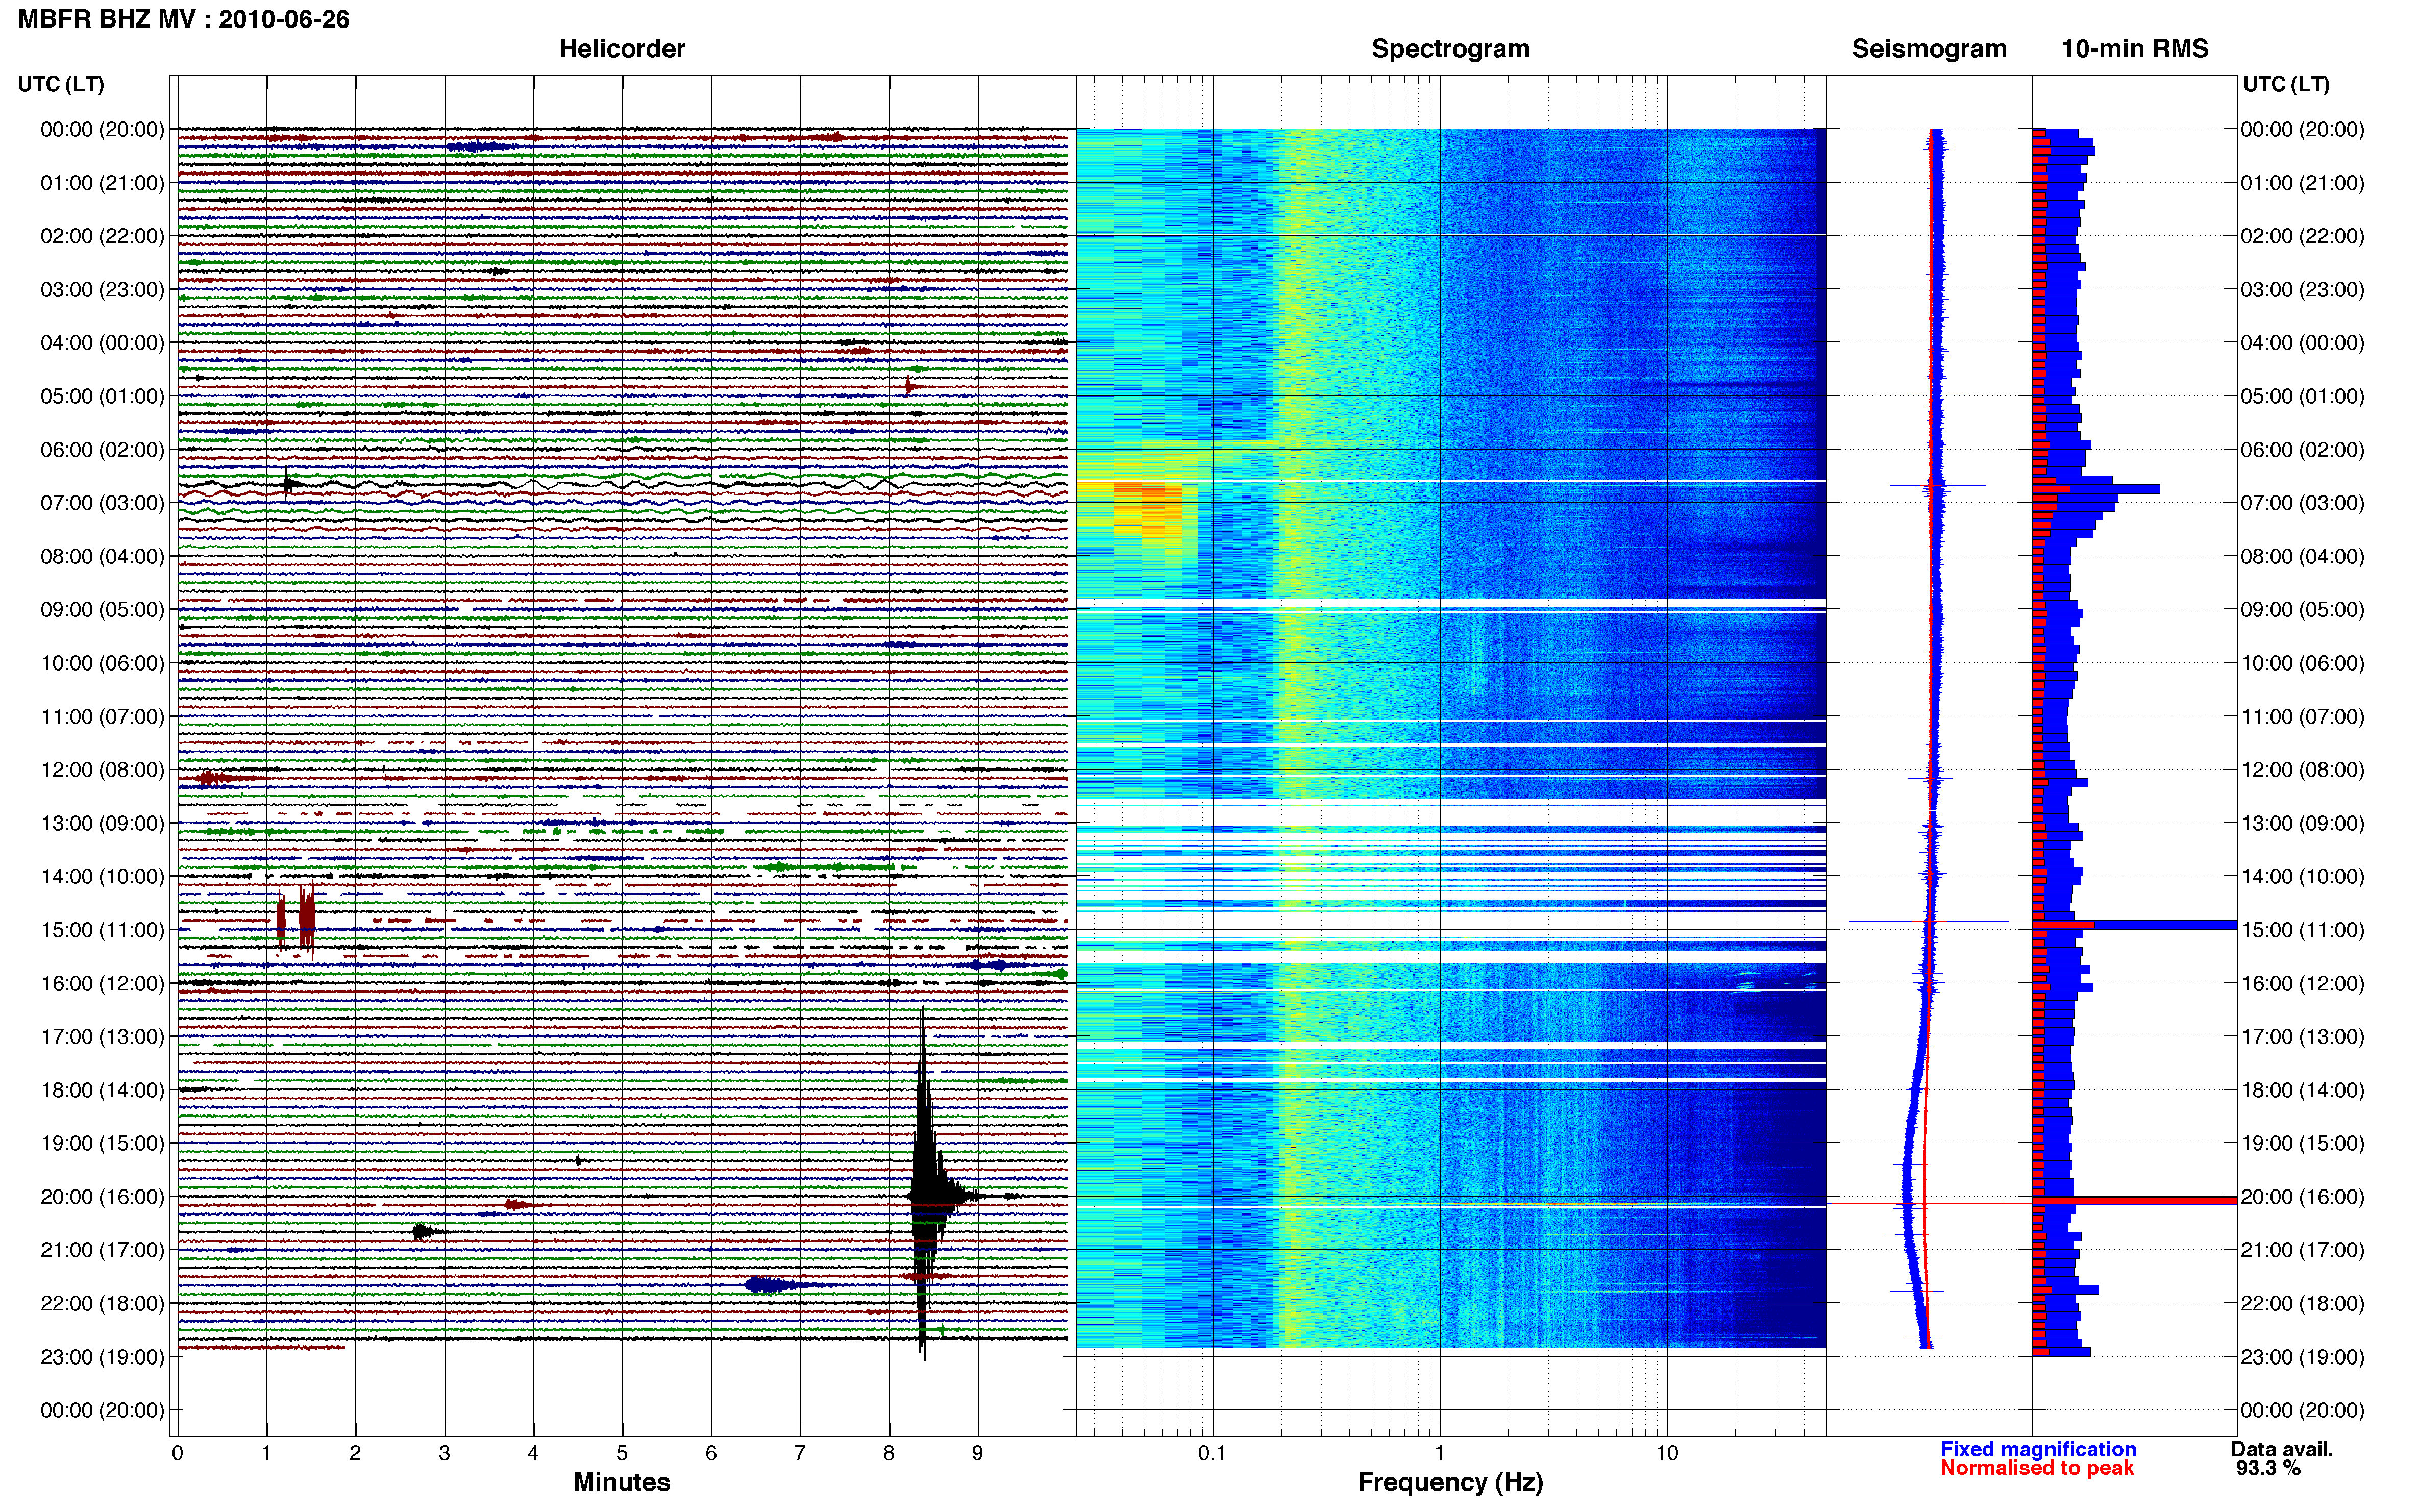This screenshot has height=1512, width=2419.
Task: Click the wavy black long-period trace near 06:40
Action: pyautogui.click(x=622, y=485)
